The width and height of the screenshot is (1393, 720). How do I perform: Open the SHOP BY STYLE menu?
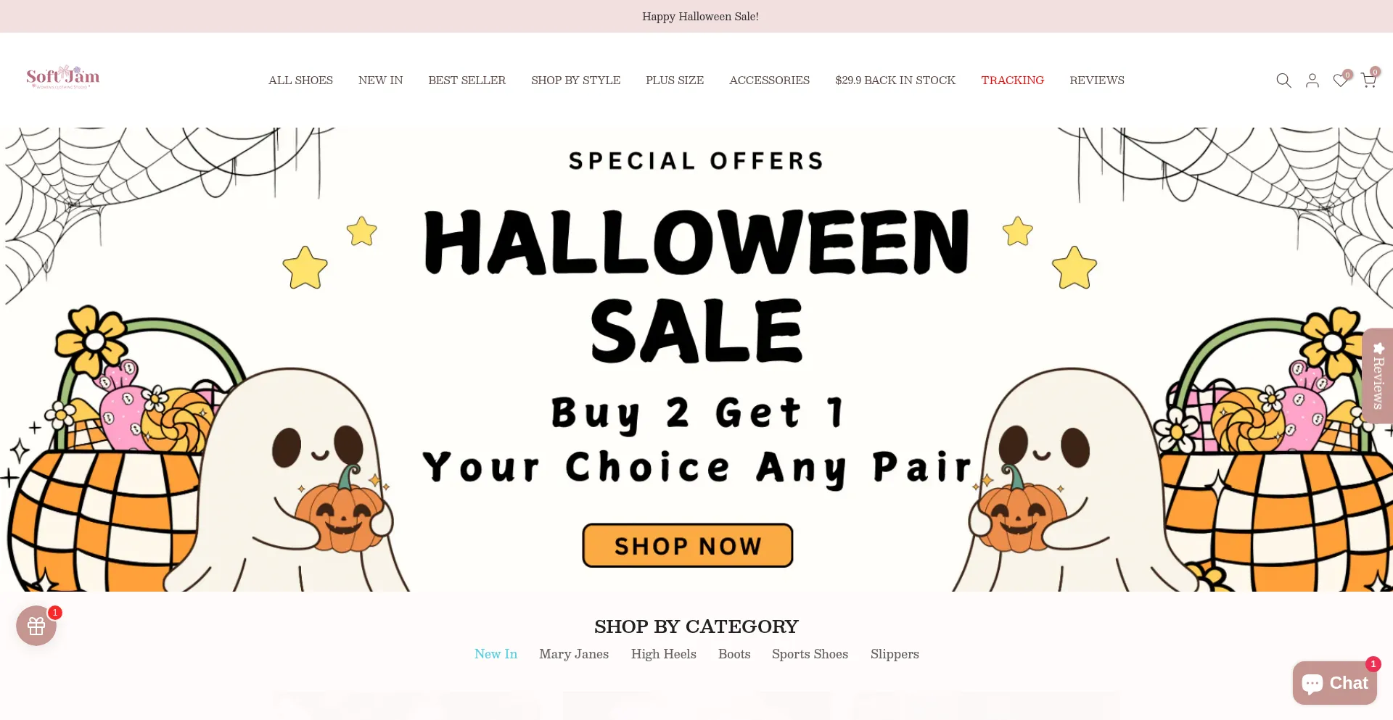coord(575,80)
